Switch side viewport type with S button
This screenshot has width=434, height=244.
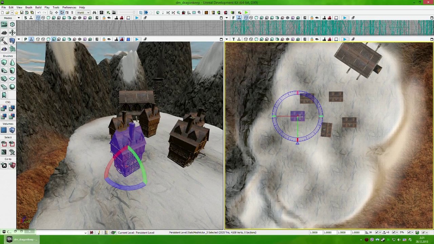pos(25,18)
